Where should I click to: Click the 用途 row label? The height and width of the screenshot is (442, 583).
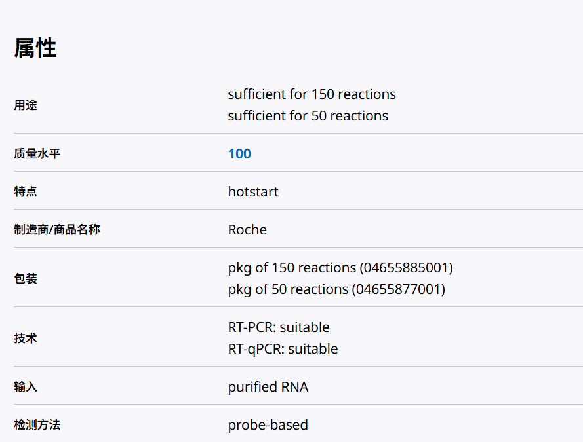26,105
